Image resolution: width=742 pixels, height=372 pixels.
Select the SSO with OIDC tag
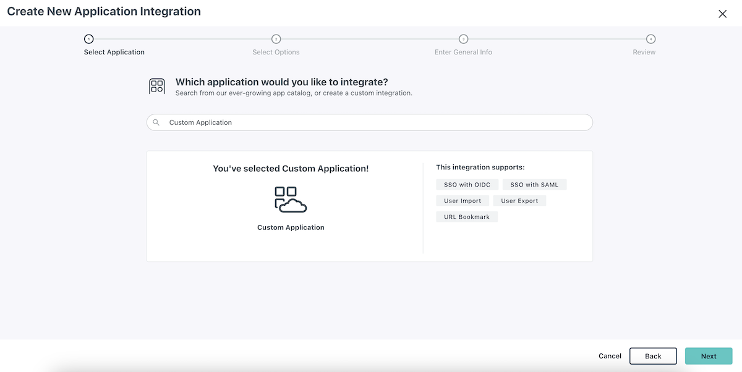(x=467, y=185)
